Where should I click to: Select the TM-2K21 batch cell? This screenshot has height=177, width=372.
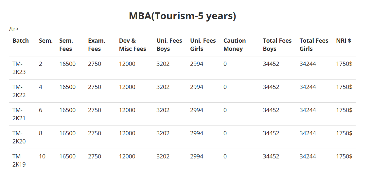coord(19,114)
